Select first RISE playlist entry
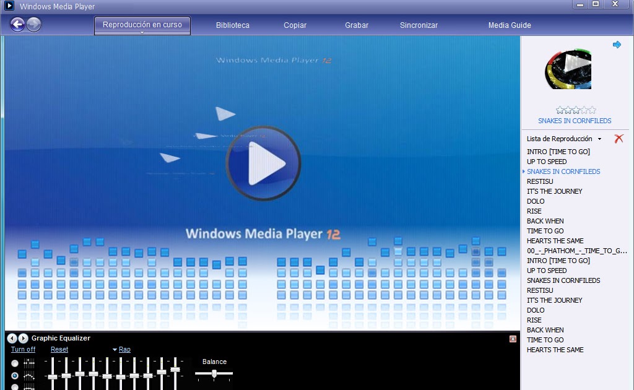The width and height of the screenshot is (634, 390). click(534, 211)
